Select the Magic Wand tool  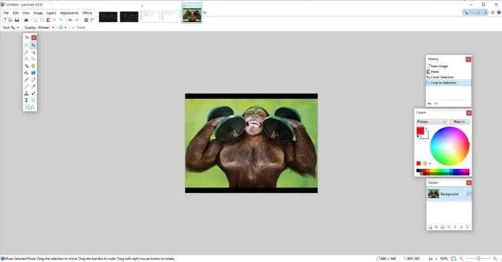pos(26,66)
